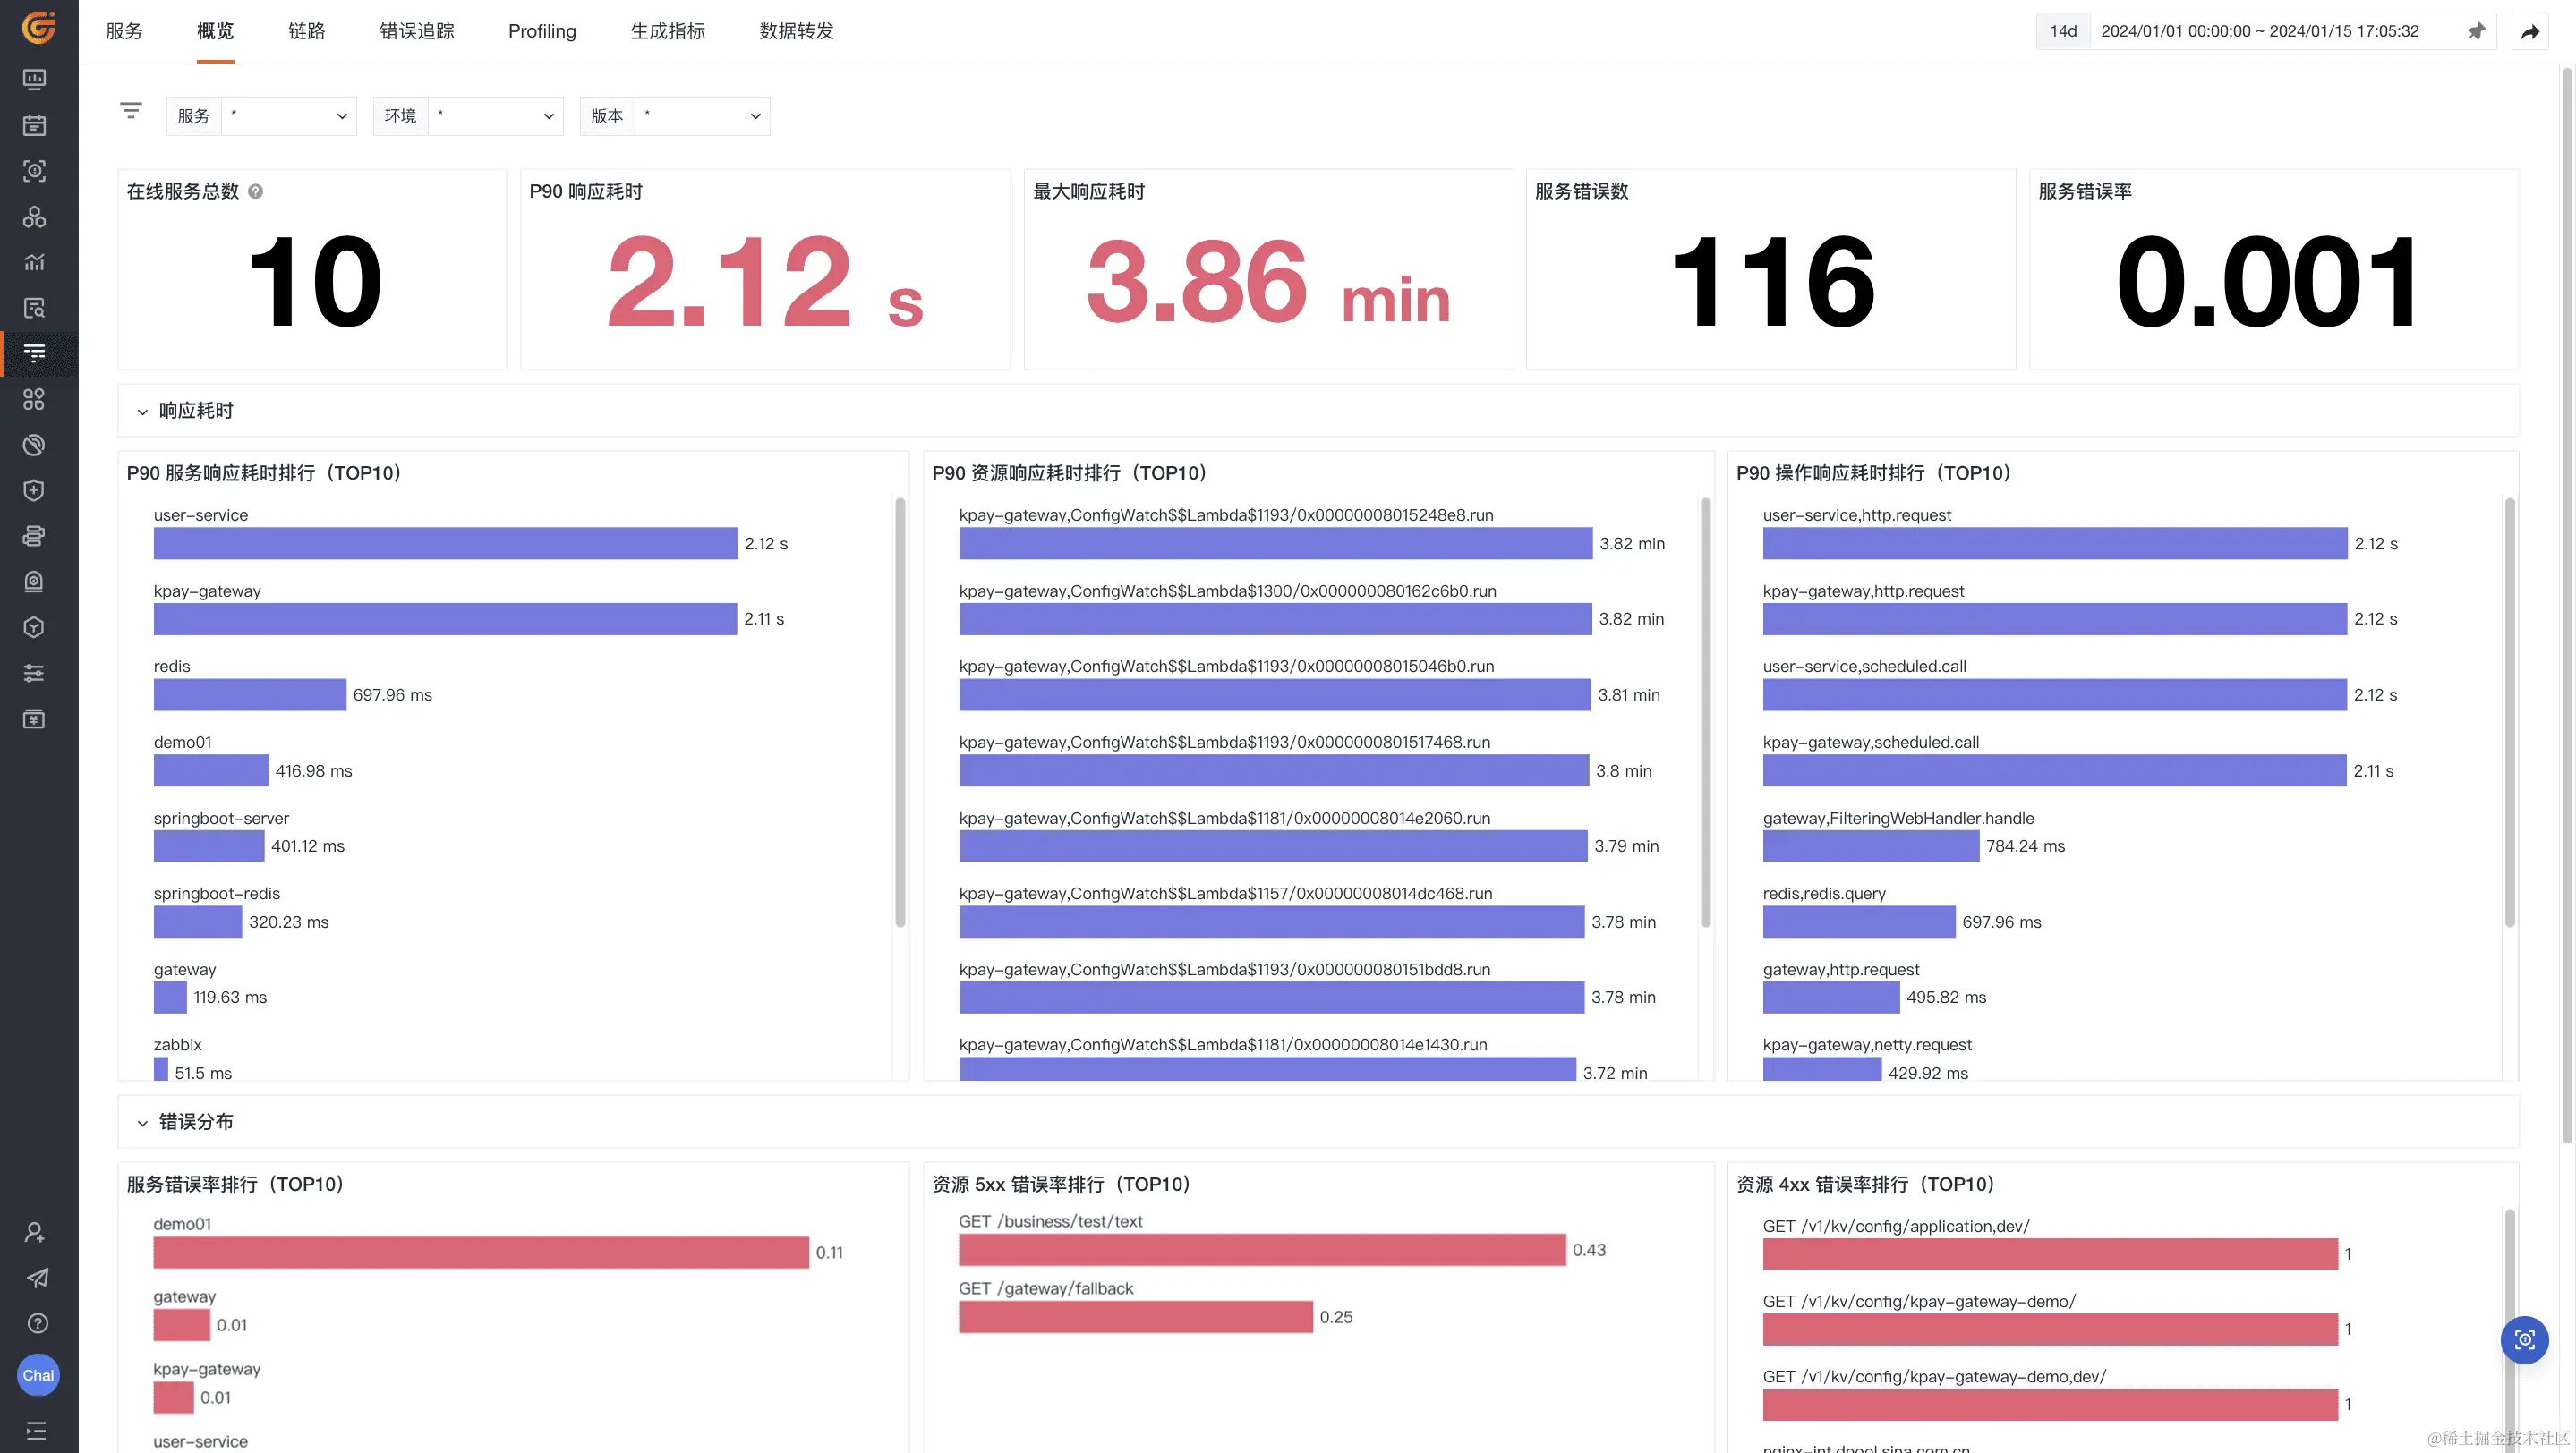Switch to the Profiling tab
Screen dimensions: 2576x1453
pos(542,31)
